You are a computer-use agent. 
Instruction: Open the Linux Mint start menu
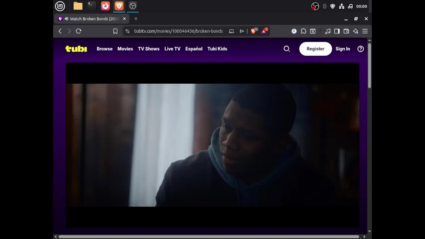[60, 6]
